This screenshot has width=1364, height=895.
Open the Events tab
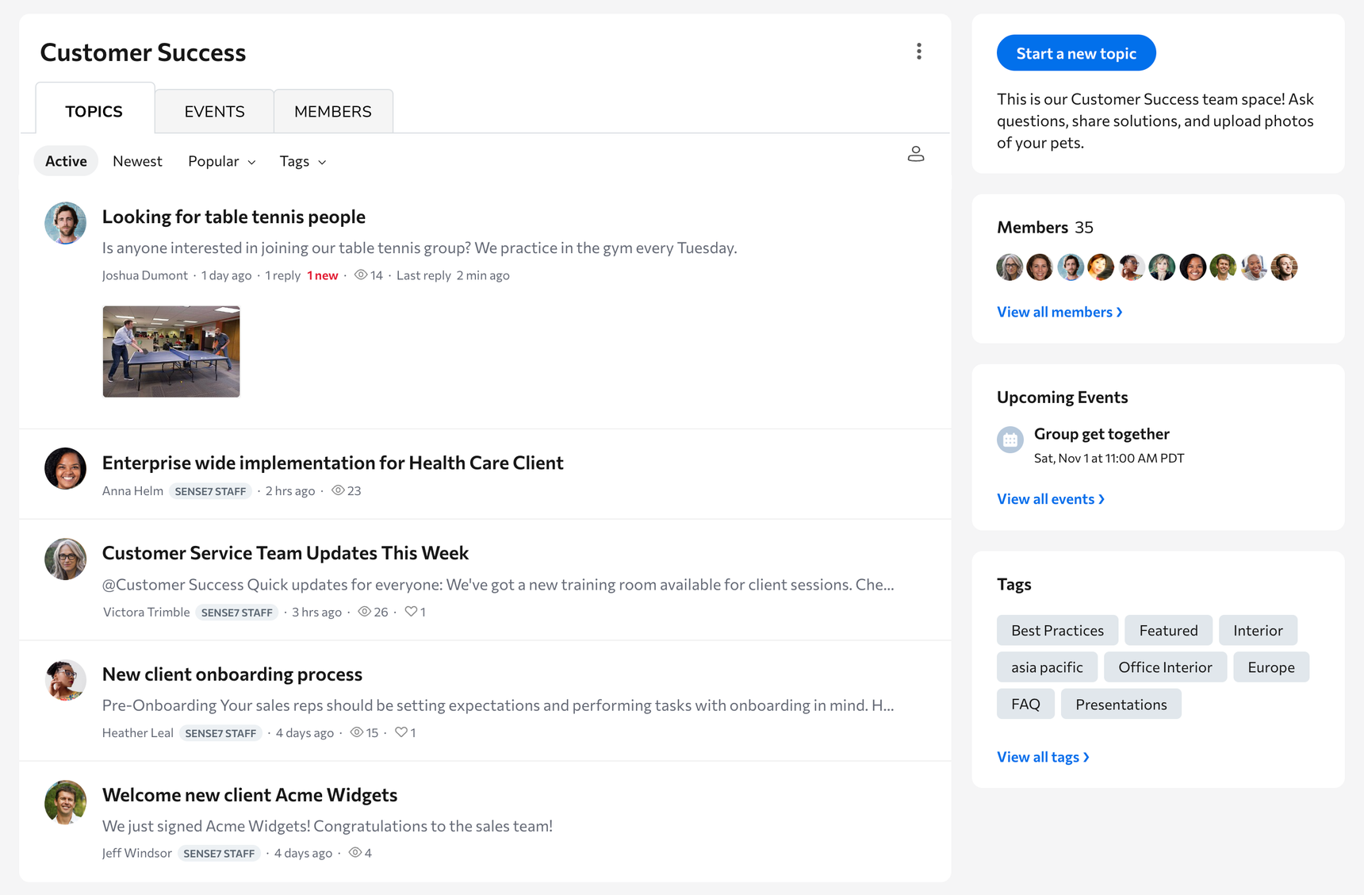(x=214, y=111)
